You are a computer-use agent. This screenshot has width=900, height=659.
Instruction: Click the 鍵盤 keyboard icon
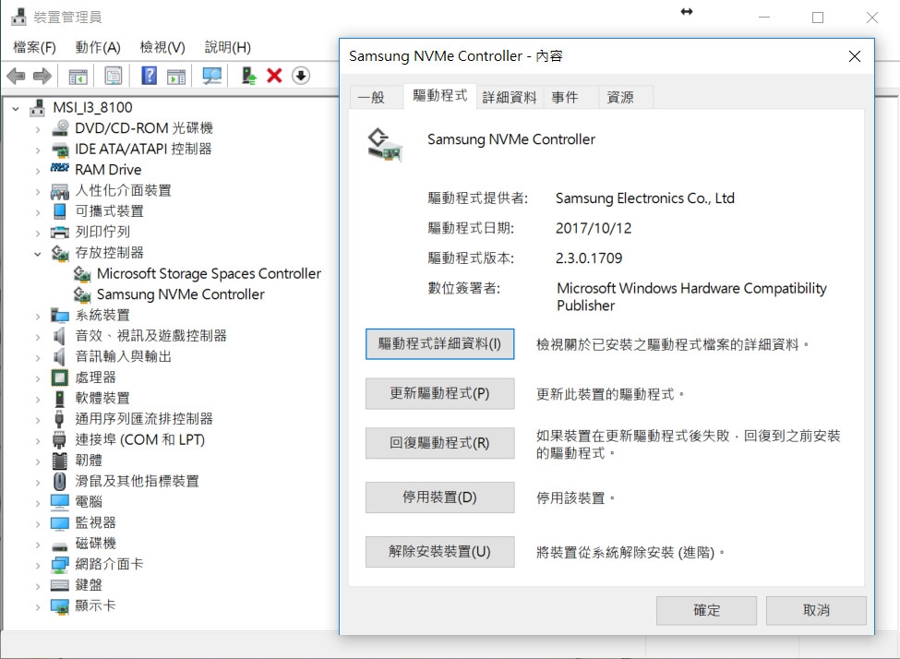point(60,585)
